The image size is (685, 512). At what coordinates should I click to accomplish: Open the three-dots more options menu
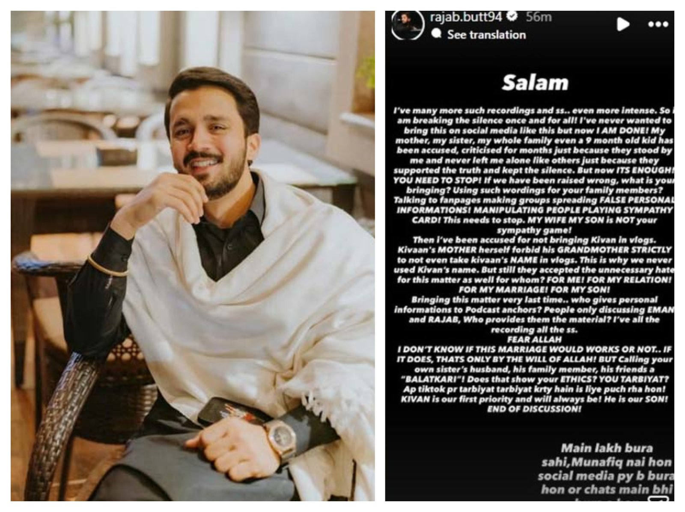[x=658, y=24]
